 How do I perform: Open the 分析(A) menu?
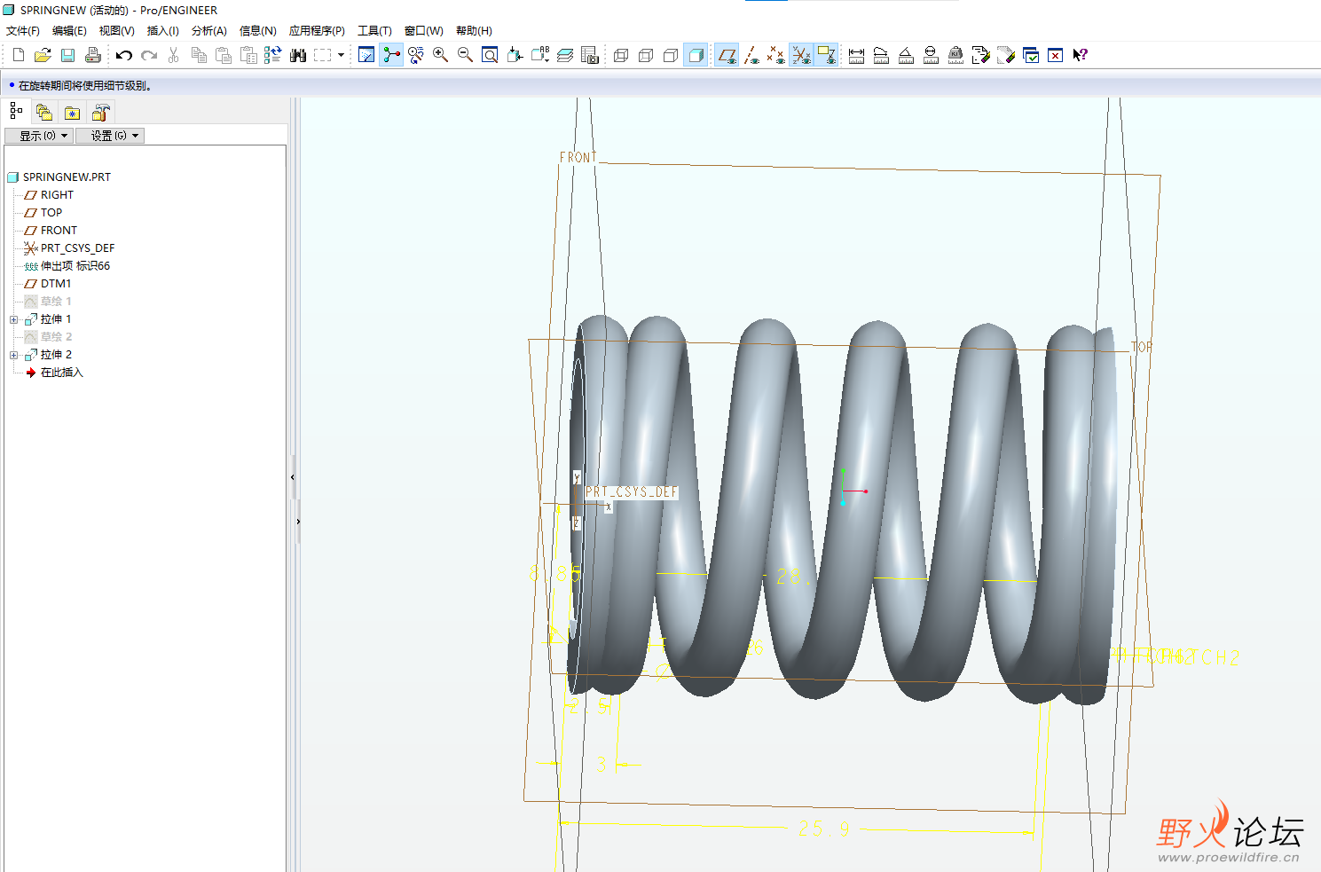tap(209, 31)
